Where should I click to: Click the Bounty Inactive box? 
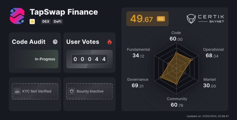[x=89, y=91]
